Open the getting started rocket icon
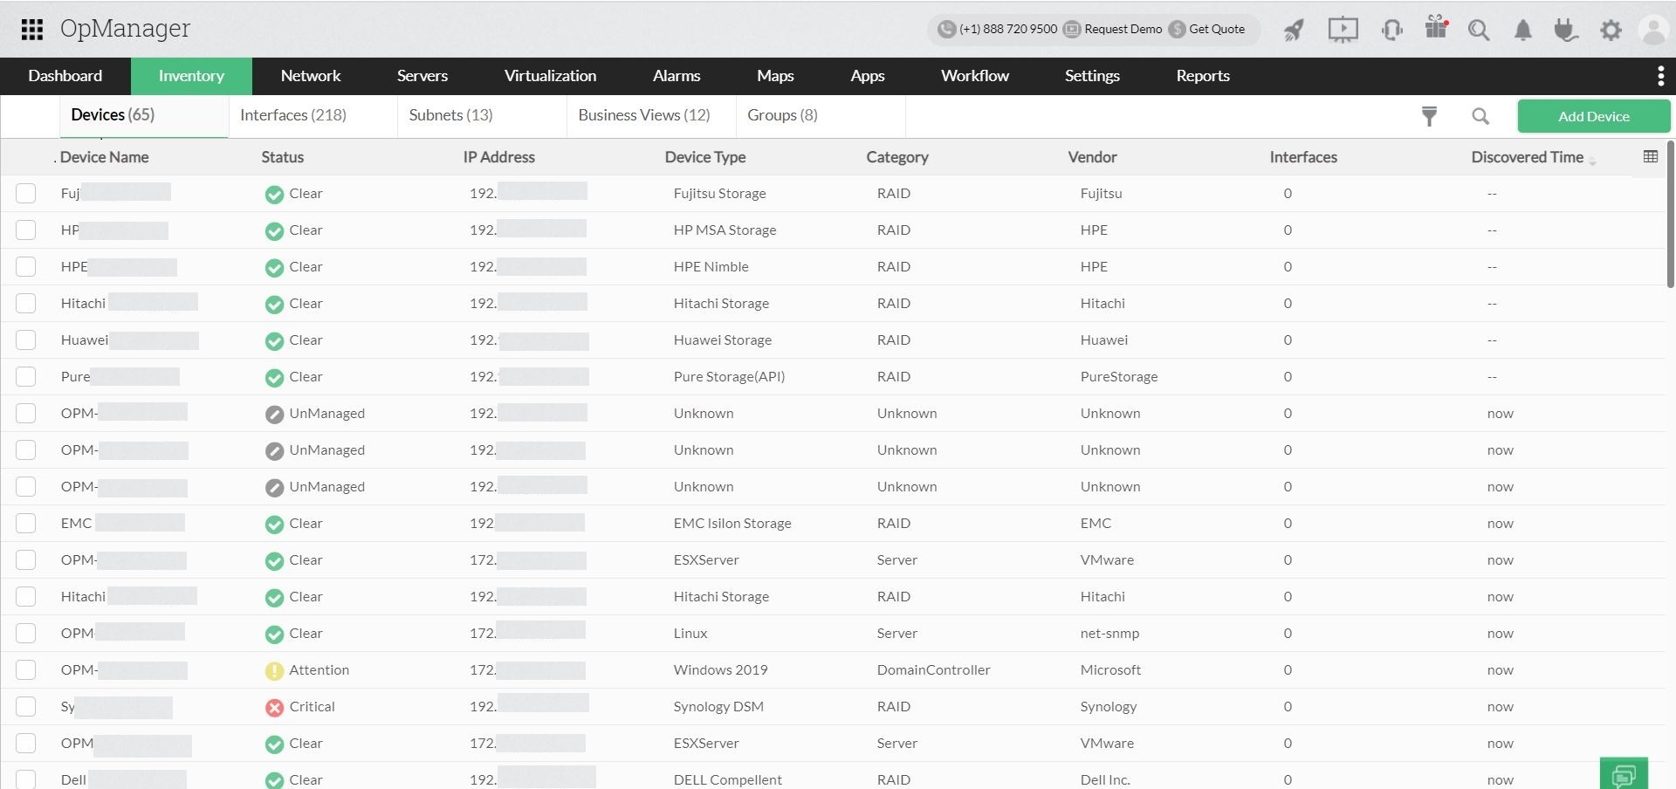The image size is (1676, 789). tap(1293, 29)
